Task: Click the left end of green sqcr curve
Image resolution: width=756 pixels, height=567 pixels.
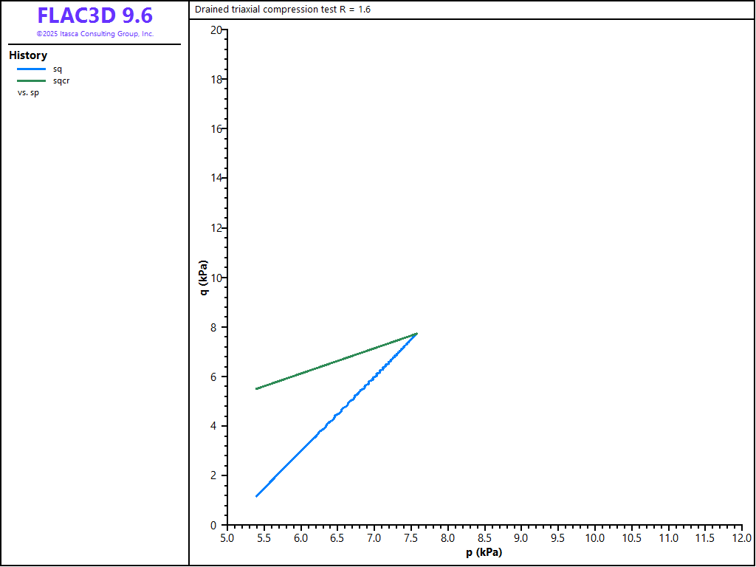Action: pyautogui.click(x=256, y=388)
